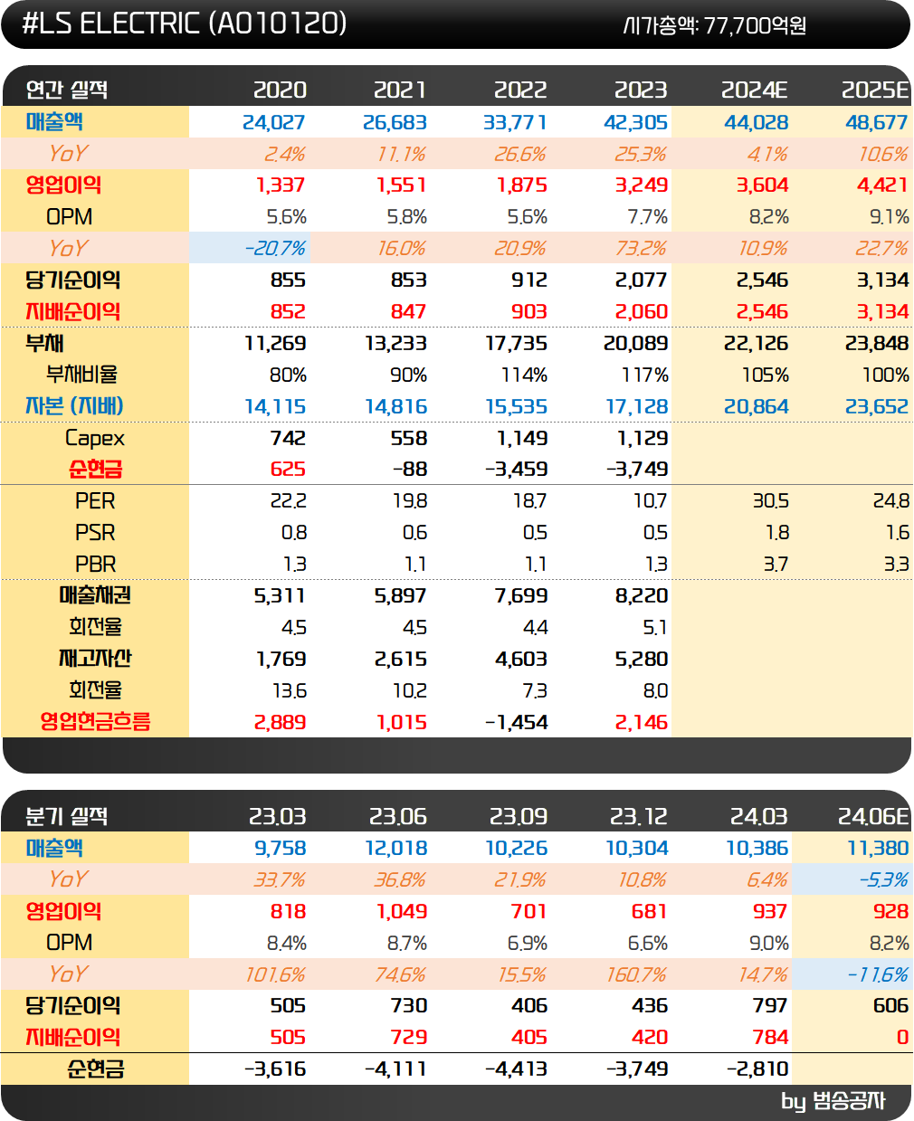Click the 2023 net income 2,077
The width and height of the screenshot is (914, 1121).
click(641, 280)
